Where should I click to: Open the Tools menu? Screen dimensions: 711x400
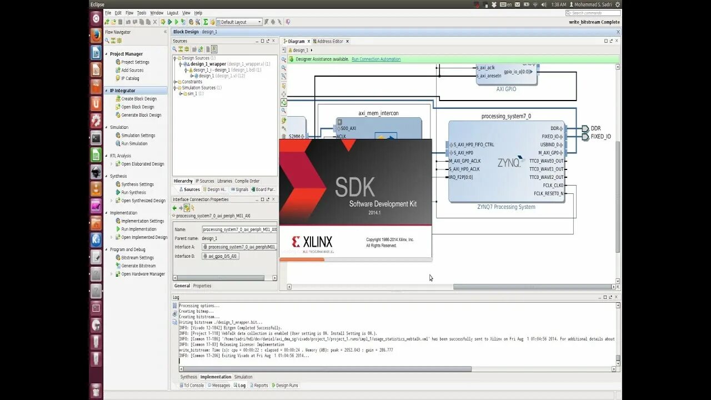tap(142, 13)
